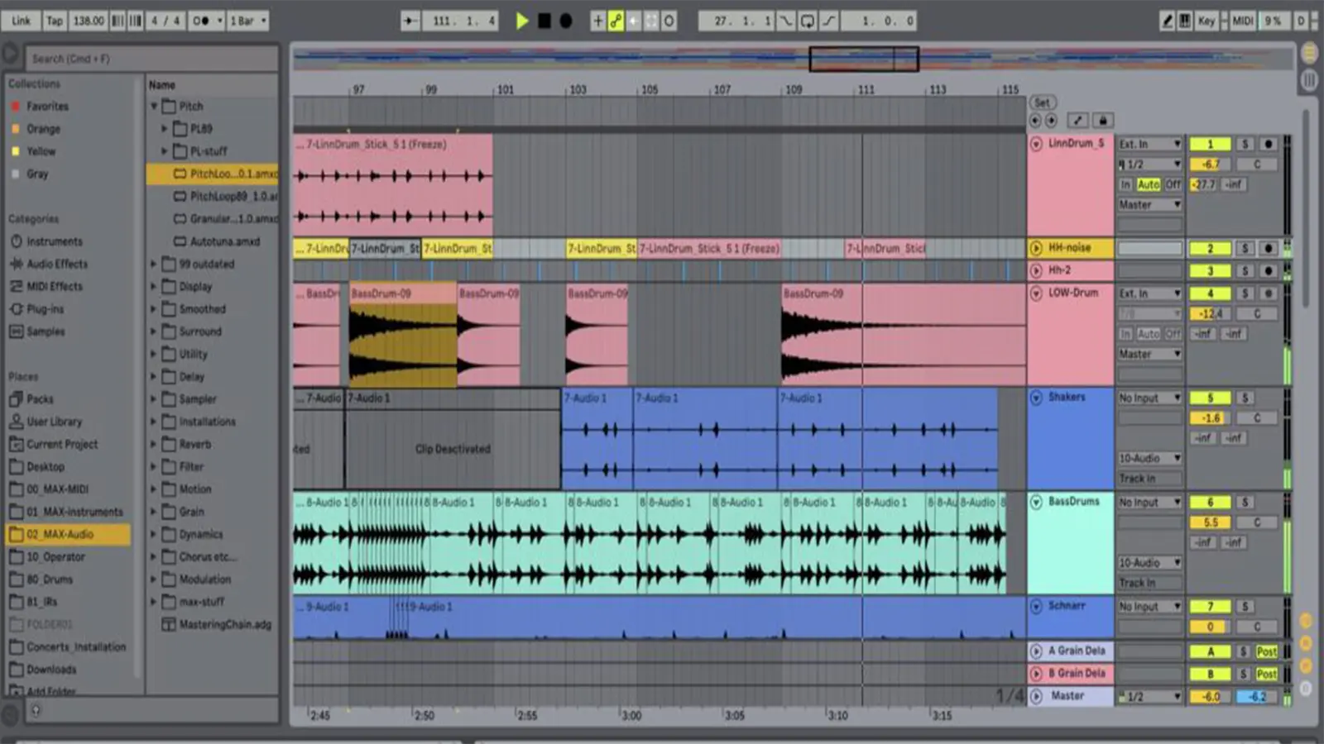This screenshot has width=1324, height=744.
Task: Select Orange collection
Action: coord(43,129)
